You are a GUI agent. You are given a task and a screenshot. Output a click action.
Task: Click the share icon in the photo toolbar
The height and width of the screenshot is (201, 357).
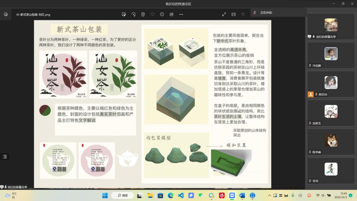point(172,14)
